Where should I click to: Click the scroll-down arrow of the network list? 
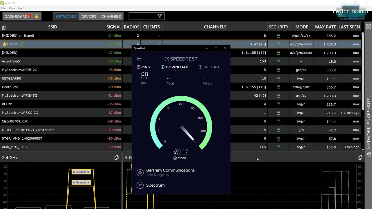(x=363, y=149)
